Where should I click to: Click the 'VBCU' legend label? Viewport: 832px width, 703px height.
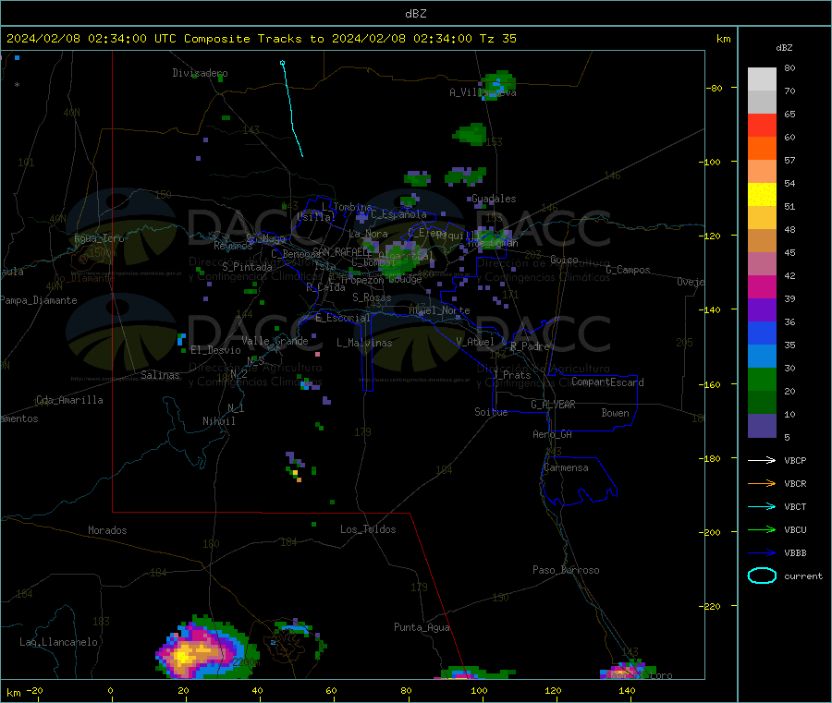795,529
